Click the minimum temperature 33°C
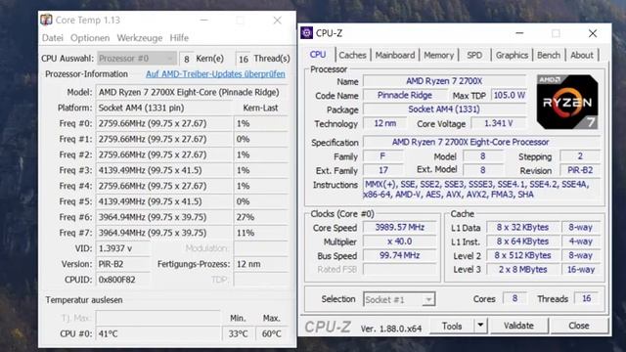Screen dimensions: 626x352 point(238,333)
